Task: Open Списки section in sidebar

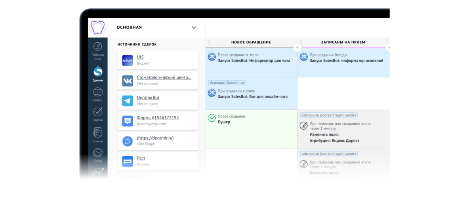Action: 97,135
